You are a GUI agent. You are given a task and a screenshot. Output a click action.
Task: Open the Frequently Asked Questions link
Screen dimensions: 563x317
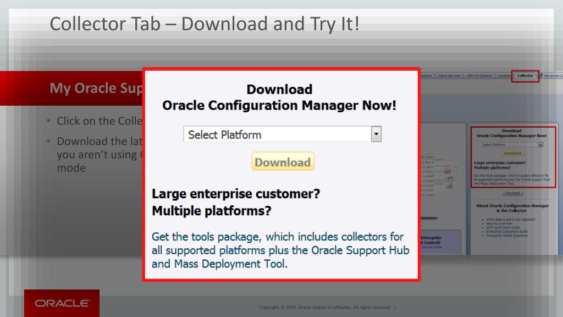pos(506,236)
